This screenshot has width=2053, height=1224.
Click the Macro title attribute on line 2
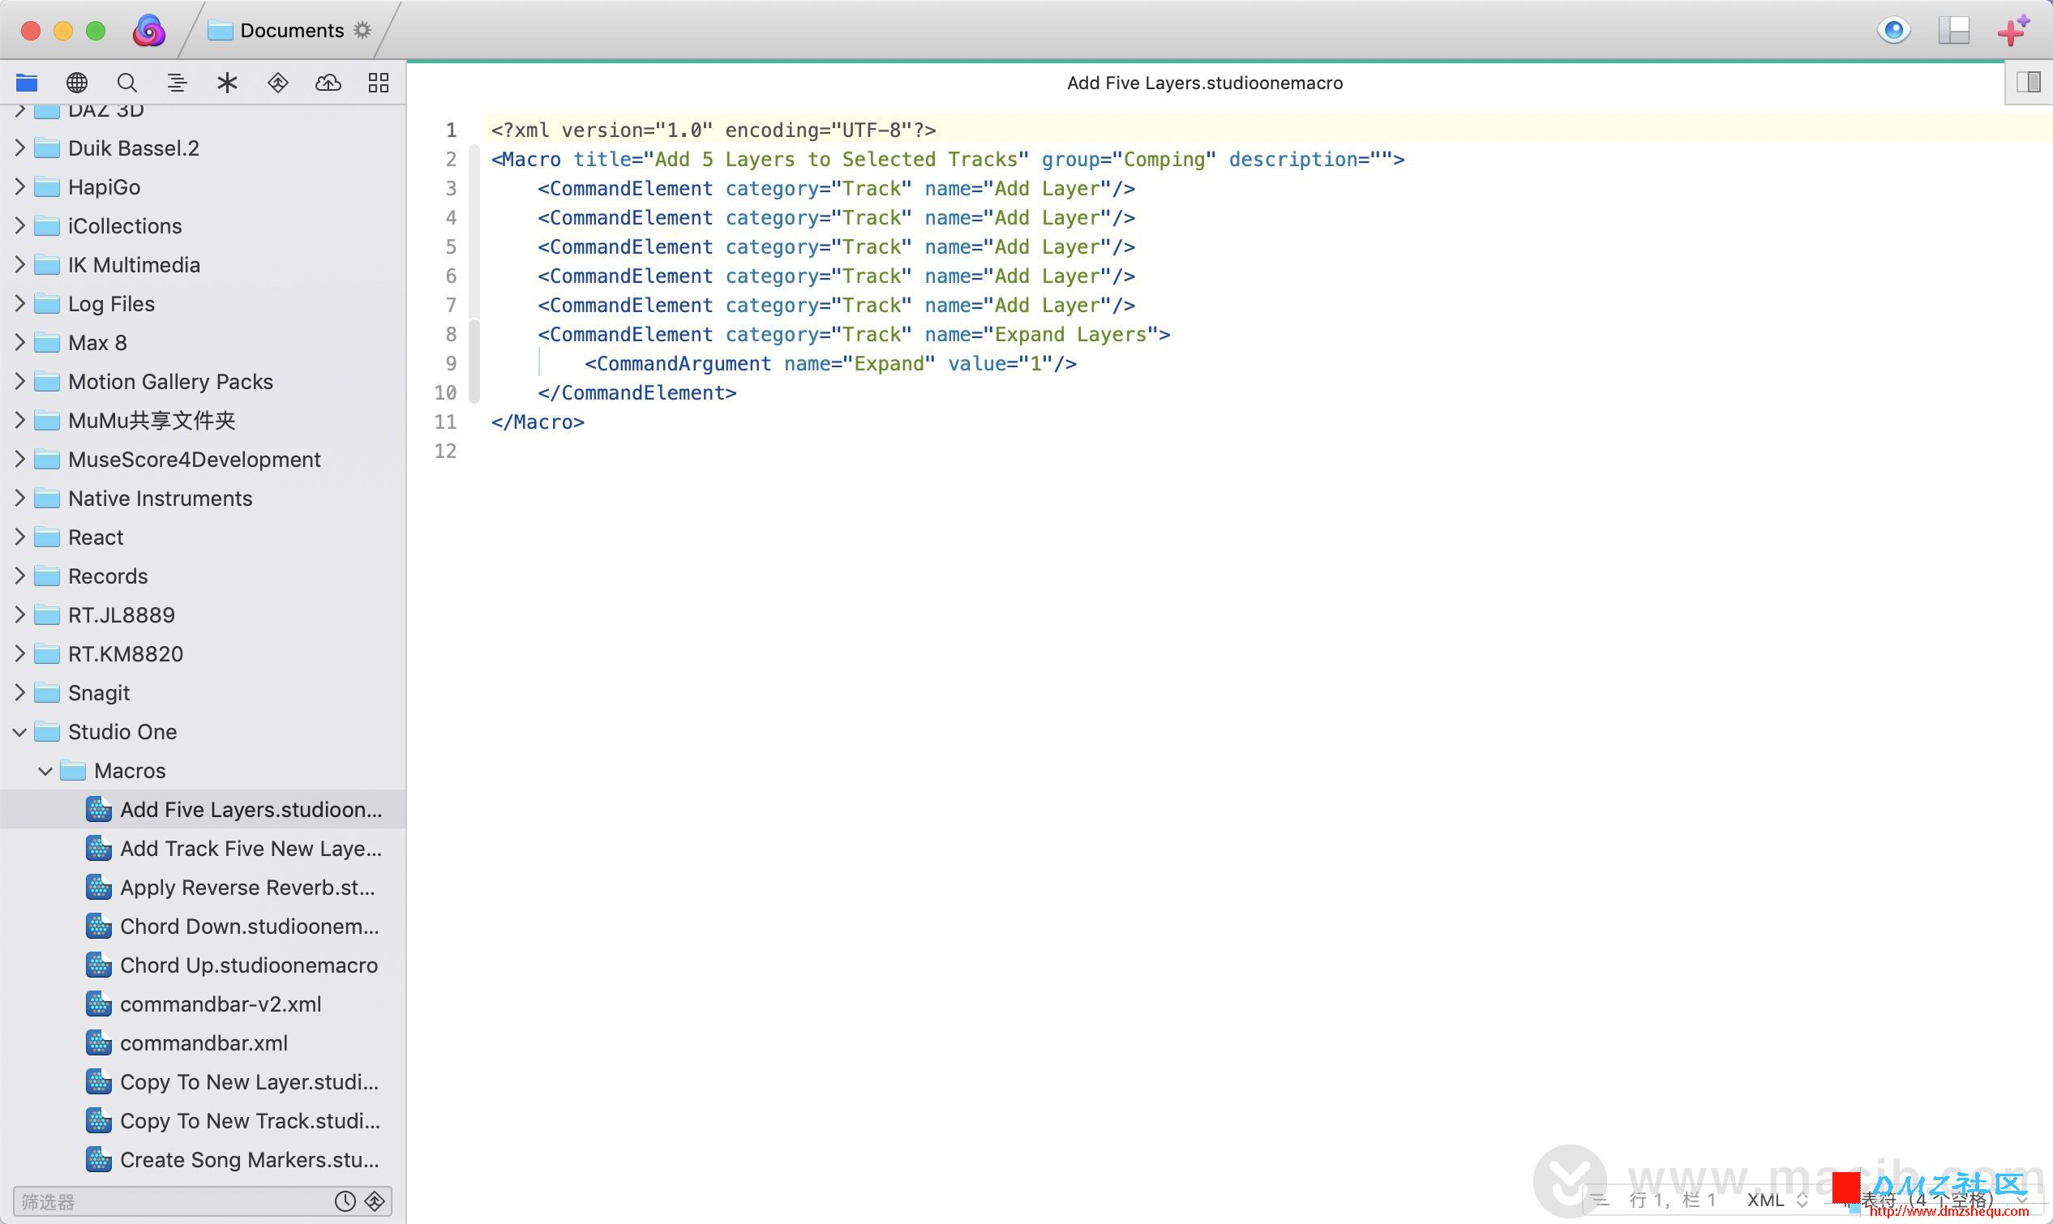(x=801, y=158)
